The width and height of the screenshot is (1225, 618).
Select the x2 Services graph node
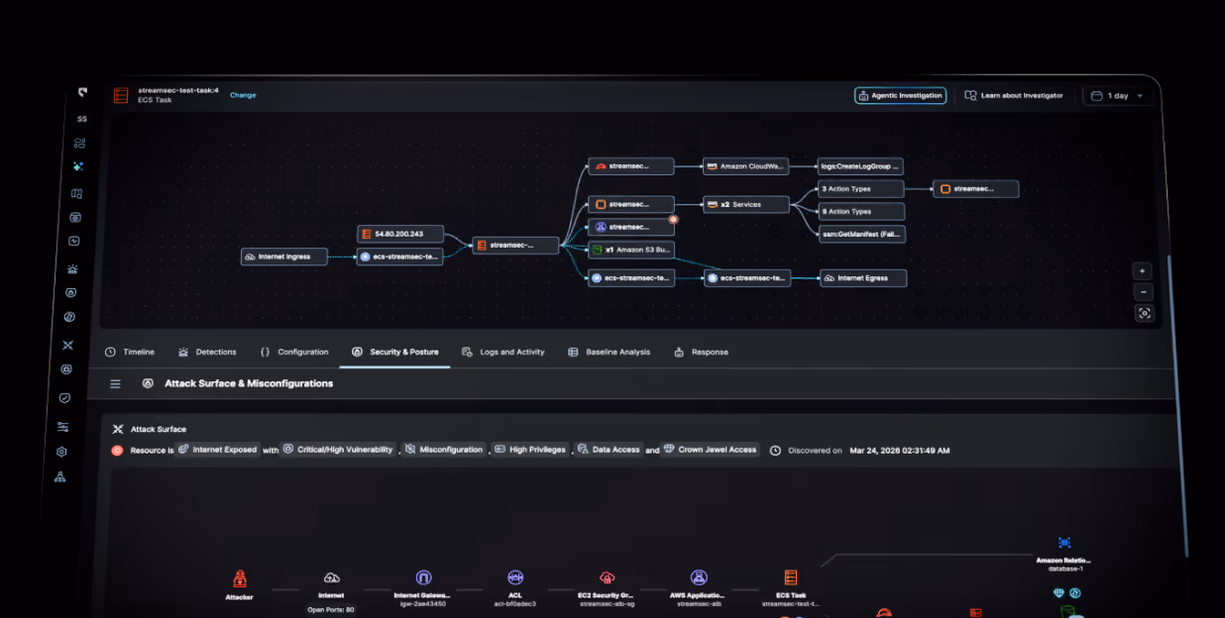click(745, 204)
